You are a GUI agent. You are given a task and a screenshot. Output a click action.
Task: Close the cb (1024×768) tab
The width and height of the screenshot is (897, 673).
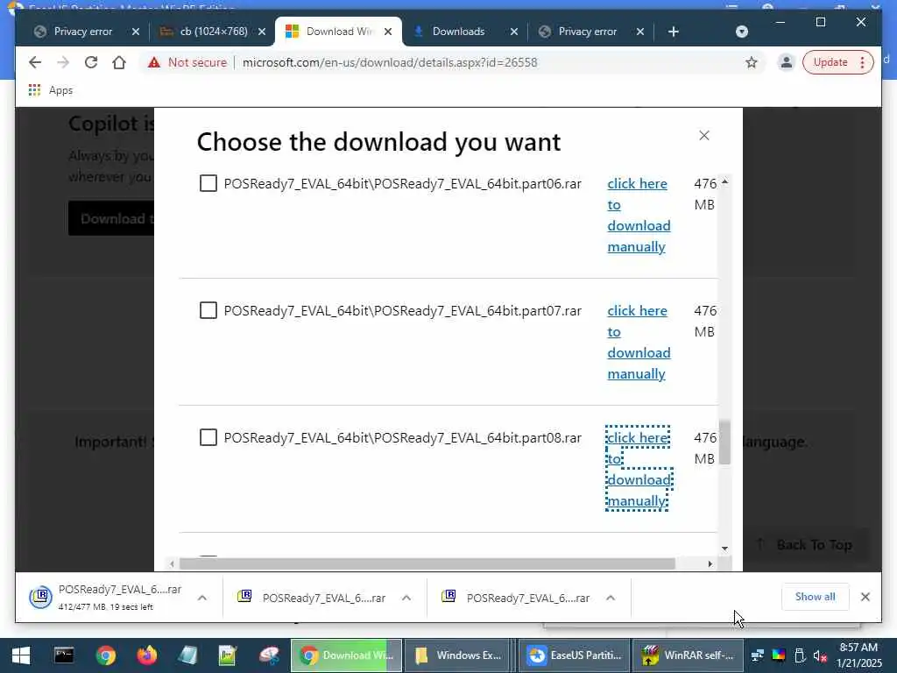coord(261,32)
